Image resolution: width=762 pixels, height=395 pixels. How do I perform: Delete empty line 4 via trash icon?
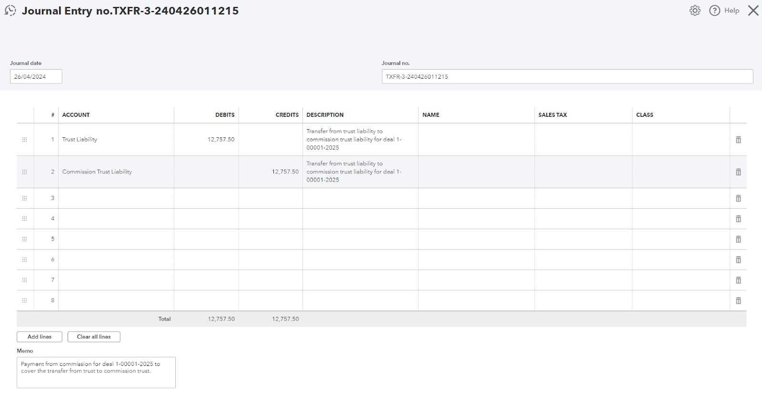click(738, 219)
